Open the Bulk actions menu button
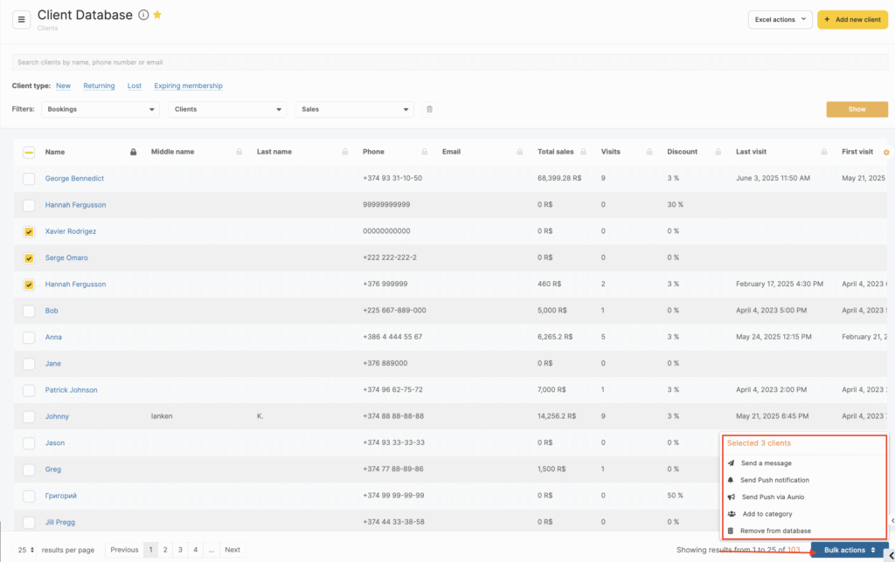The height and width of the screenshot is (562, 895). [849, 550]
